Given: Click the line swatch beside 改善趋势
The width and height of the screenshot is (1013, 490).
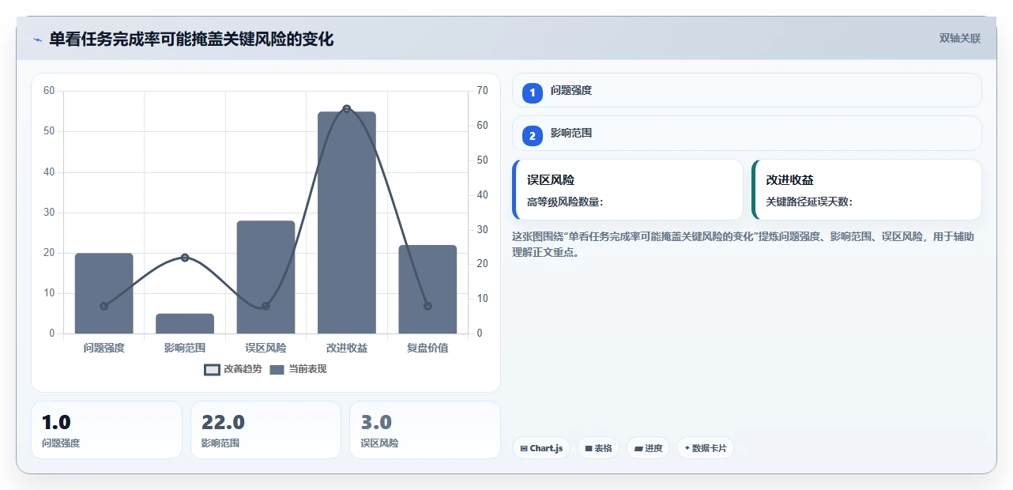Looking at the screenshot, I should click(x=212, y=370).
